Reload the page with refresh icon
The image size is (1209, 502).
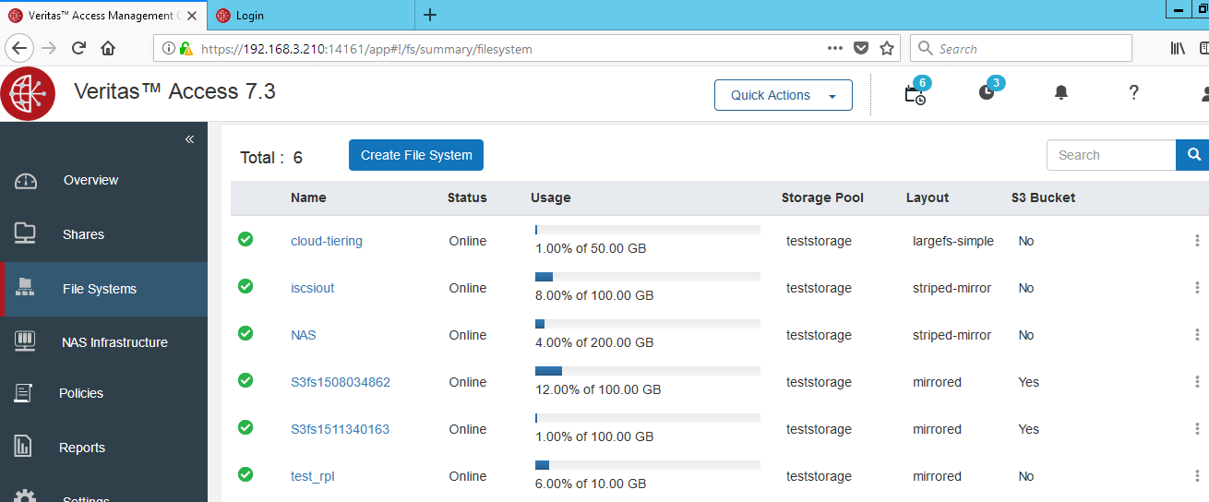coord(78,48)
